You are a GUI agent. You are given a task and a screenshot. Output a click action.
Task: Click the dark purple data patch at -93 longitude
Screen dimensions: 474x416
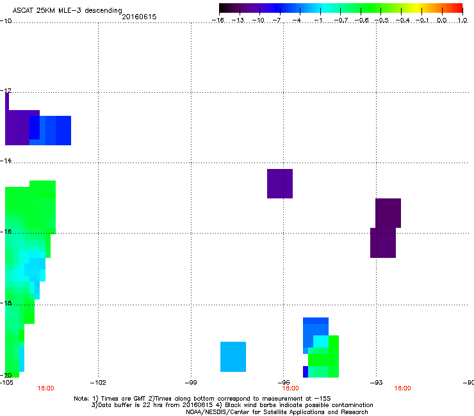click(386, 228)
